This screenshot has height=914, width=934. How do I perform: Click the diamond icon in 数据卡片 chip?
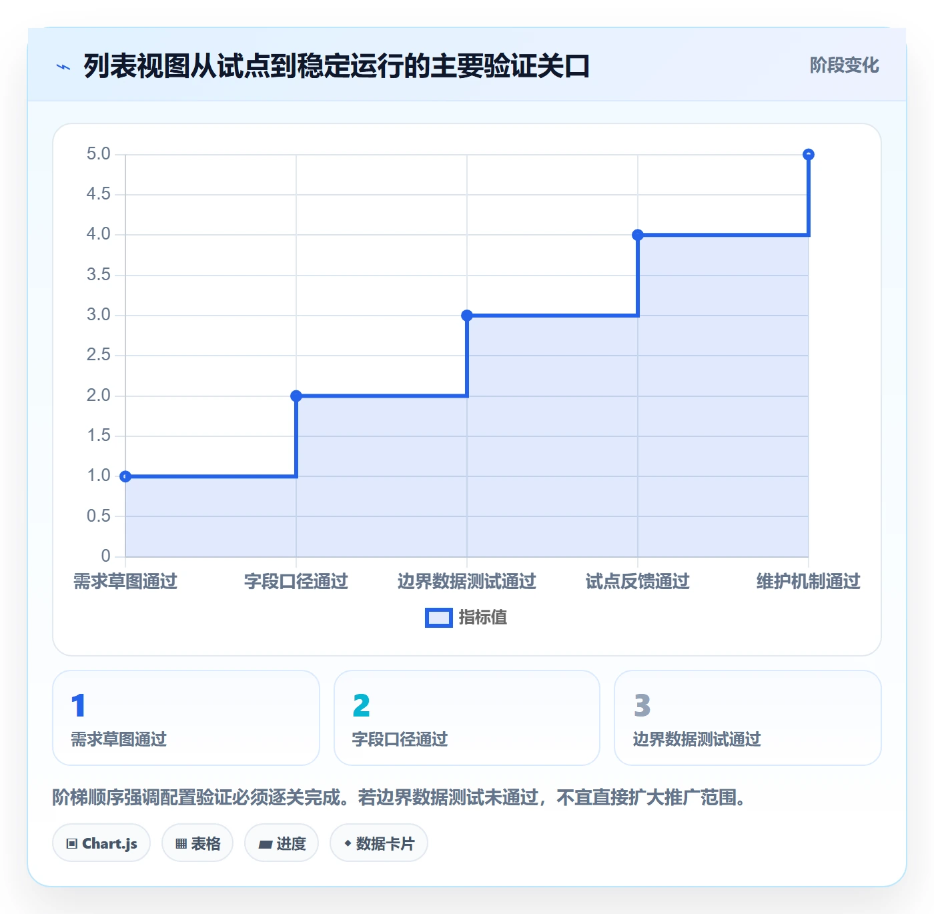pos(348,843)
